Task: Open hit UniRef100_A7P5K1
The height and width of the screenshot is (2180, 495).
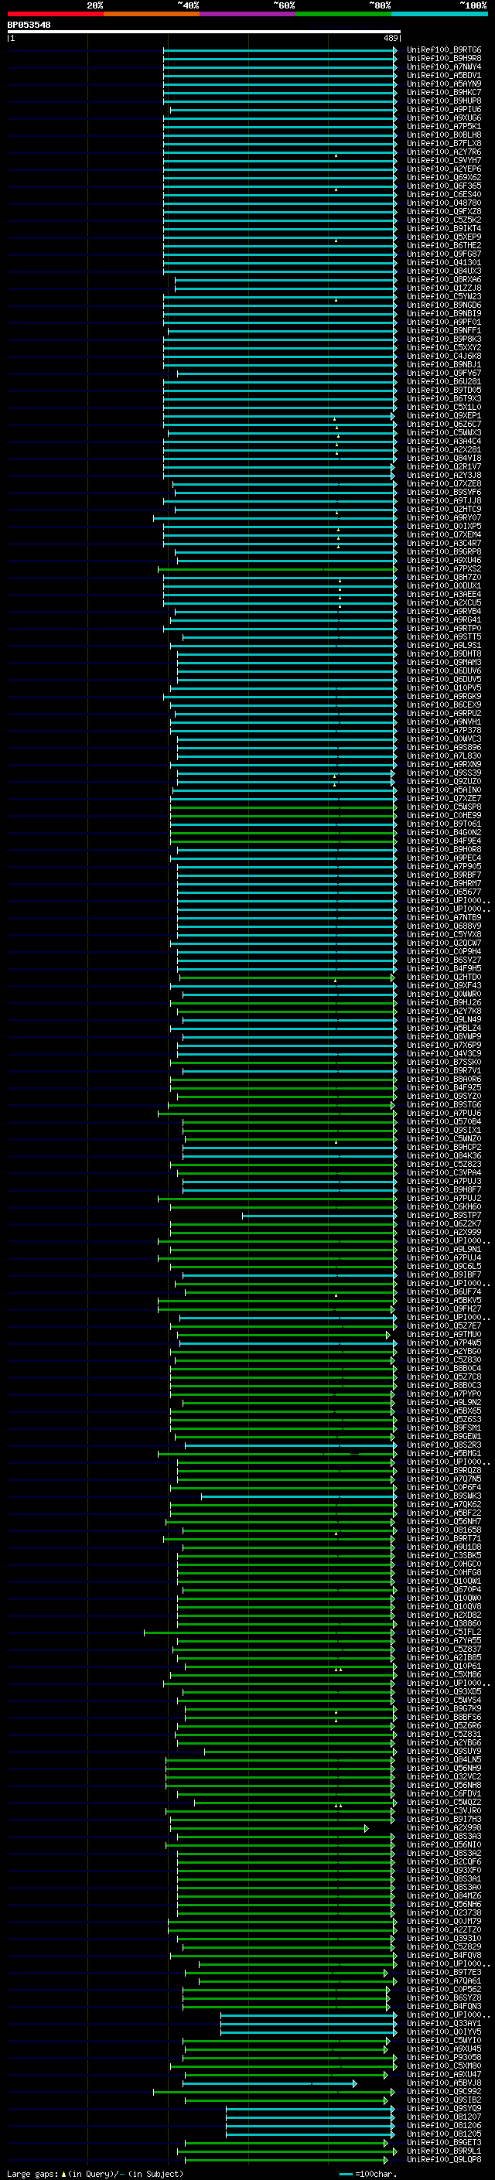Action: [x=444, y=126]
